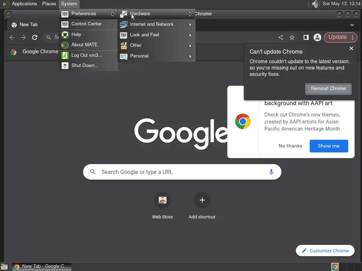Viewport: 362px width, 271px height.
Task: Reload the current page
Action: (x=35, y=37)
